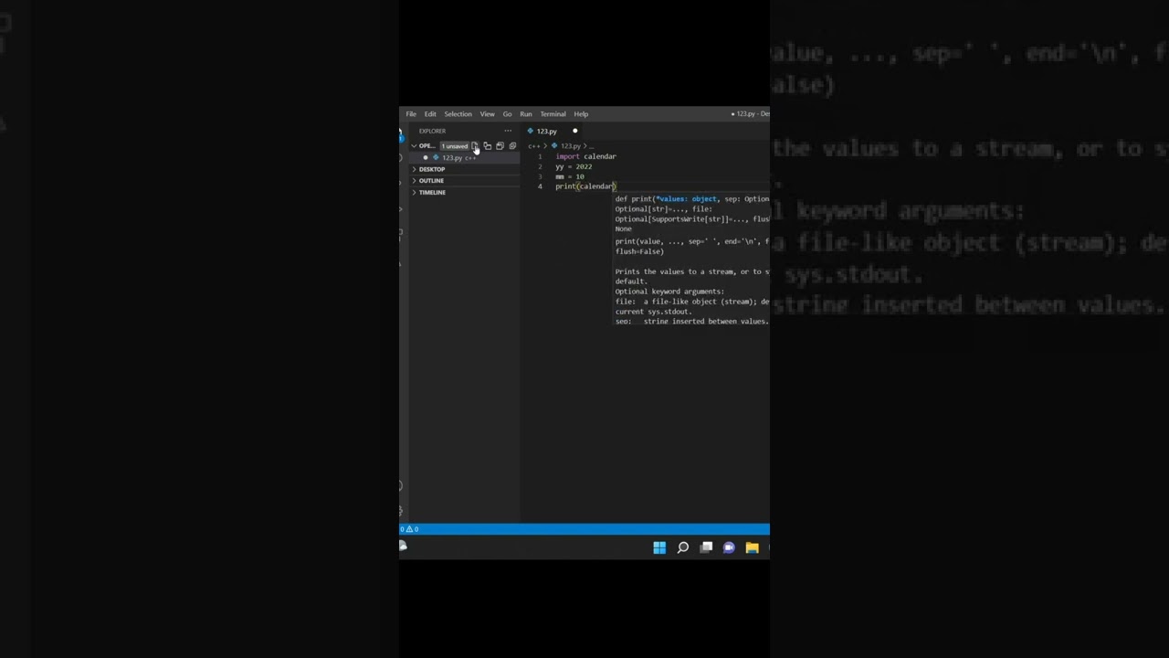The height and width of the screenshot is (658, 1169).
Task: Click the print signature help popup
Action: tap(691, 260)
